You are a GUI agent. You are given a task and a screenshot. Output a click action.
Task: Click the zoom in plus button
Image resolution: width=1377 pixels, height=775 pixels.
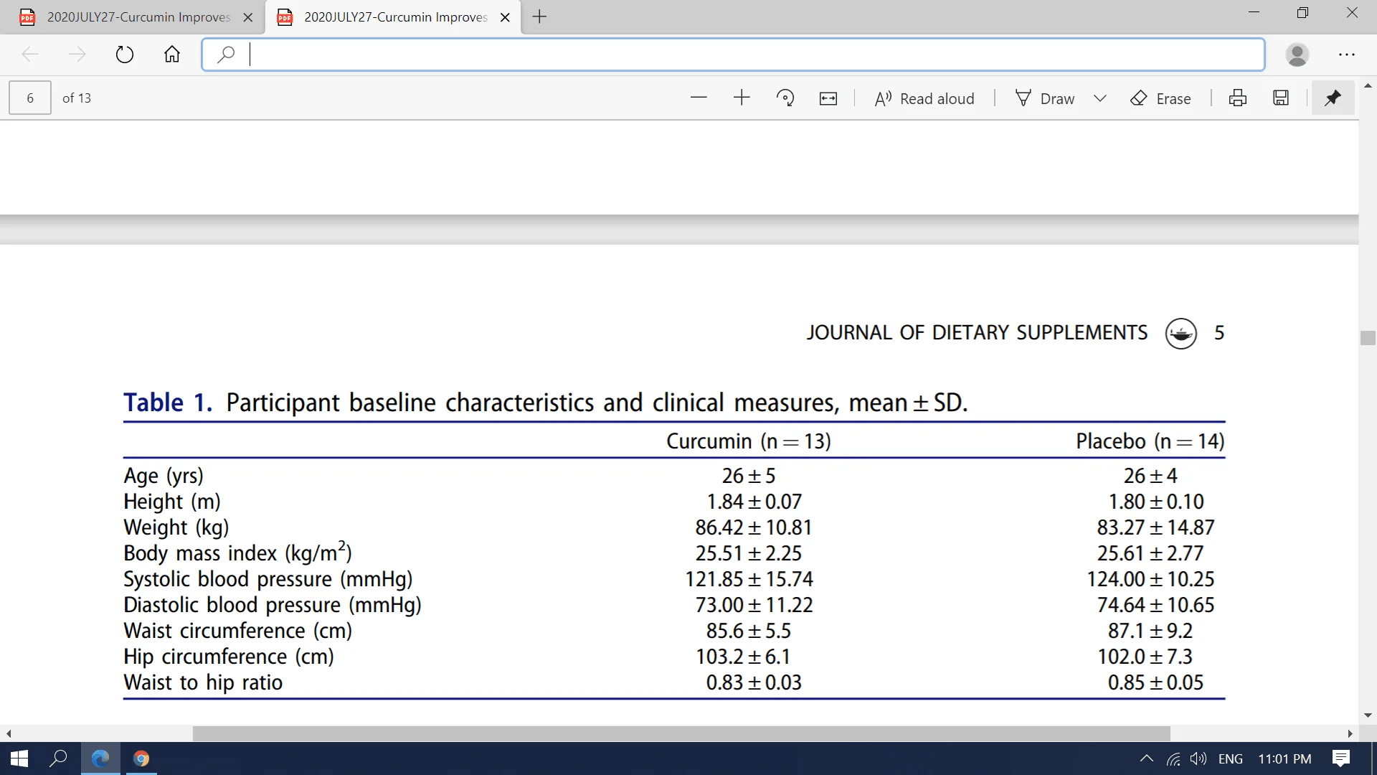(x=741, y=98)
